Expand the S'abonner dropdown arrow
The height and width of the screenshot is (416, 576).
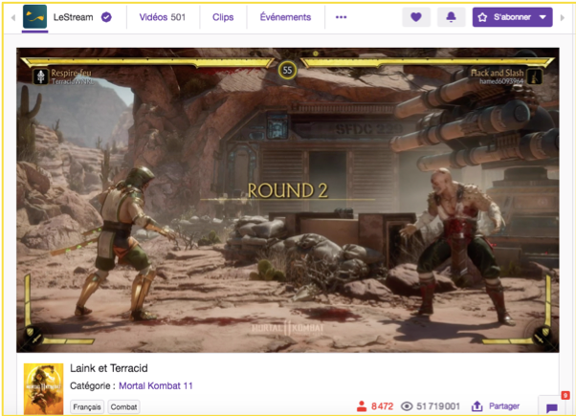543,17
